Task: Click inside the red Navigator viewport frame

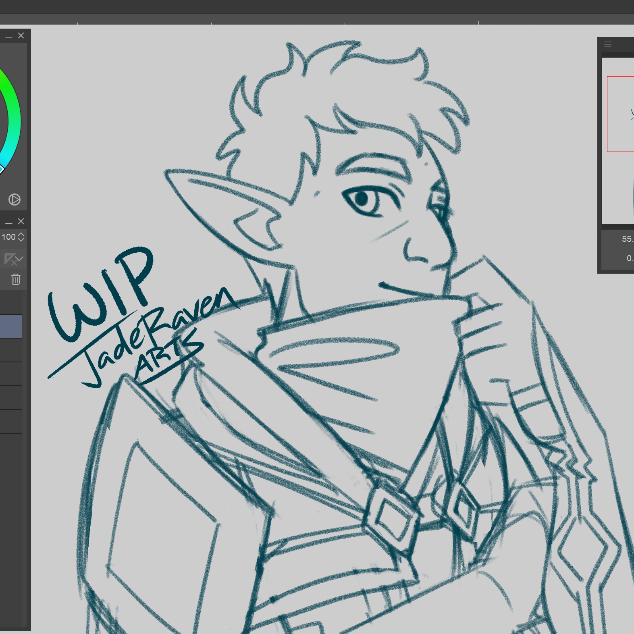Action: point(621,114)
